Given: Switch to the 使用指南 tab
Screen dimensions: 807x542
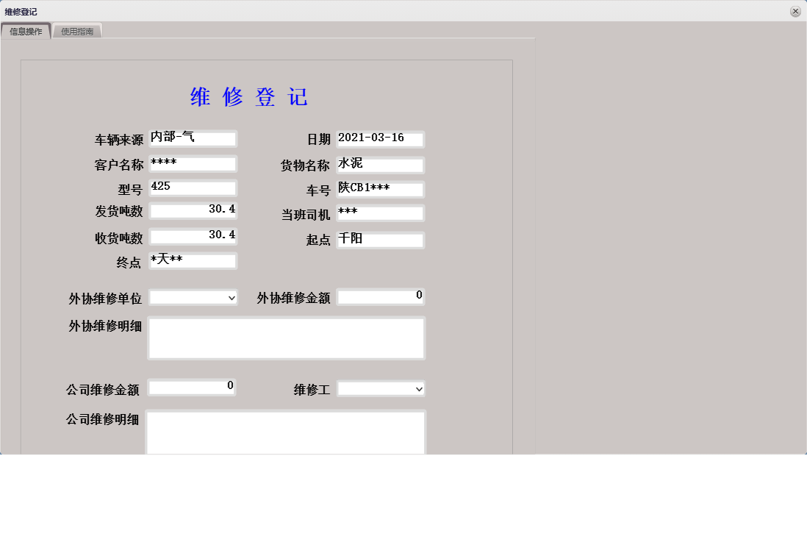Looking at the screenshot, I should [76, 31].
